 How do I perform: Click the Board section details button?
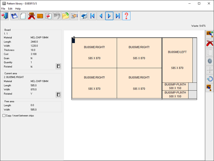[x=58, y=66]
